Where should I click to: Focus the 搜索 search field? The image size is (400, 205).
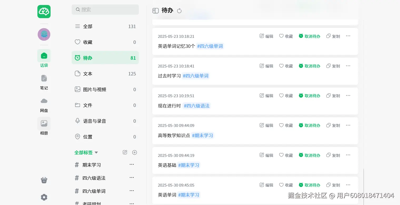point(105,9)
